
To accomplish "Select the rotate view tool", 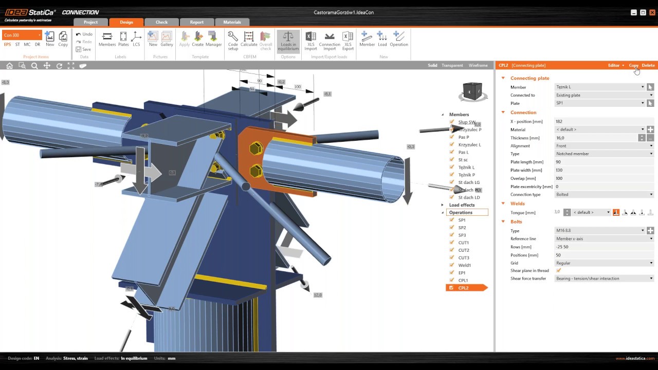I will (x=59, y=66).
